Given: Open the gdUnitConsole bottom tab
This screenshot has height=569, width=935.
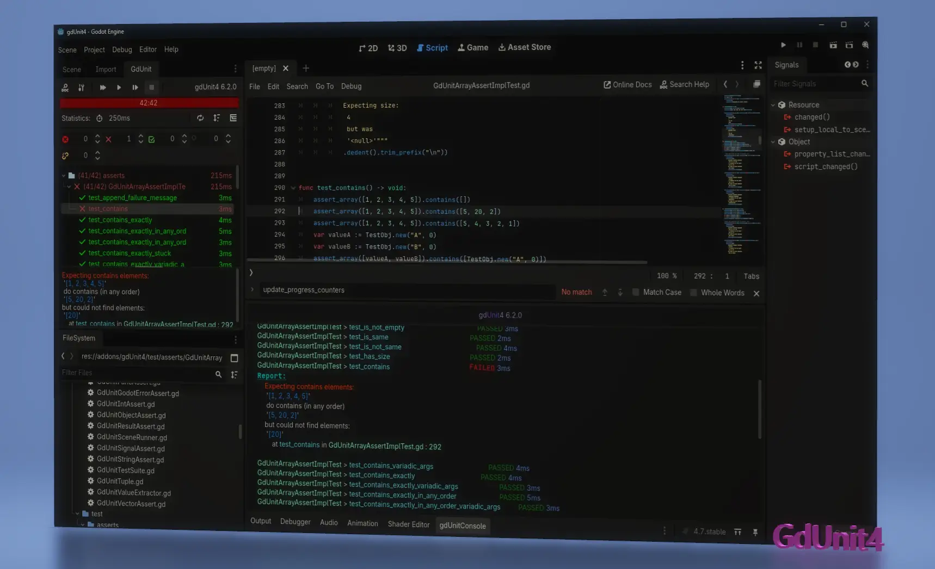Looking at the screenshot, I should [463, 526].
